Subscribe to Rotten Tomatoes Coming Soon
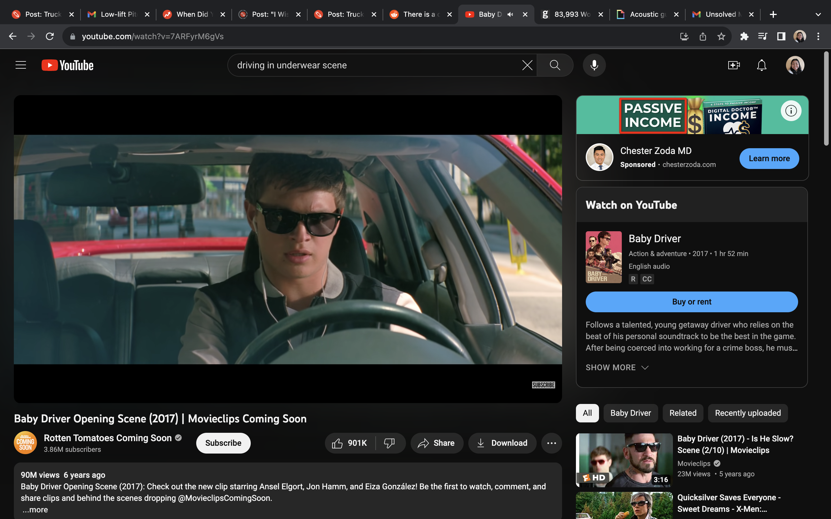831x519 pixels. [223, 443]
